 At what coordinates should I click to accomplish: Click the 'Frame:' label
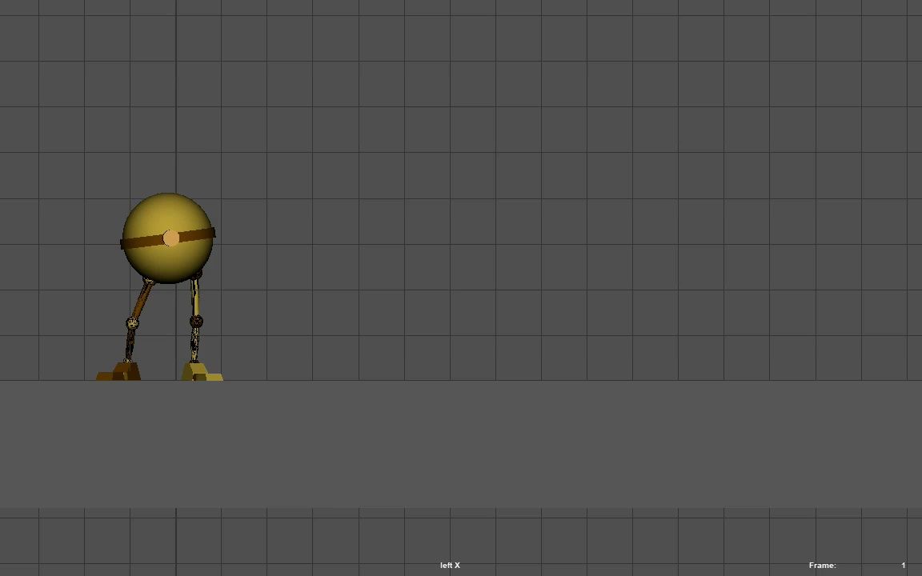(822, 566)
